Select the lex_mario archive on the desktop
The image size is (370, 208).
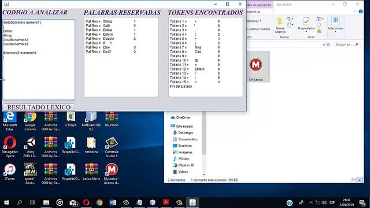click(112, 120)
